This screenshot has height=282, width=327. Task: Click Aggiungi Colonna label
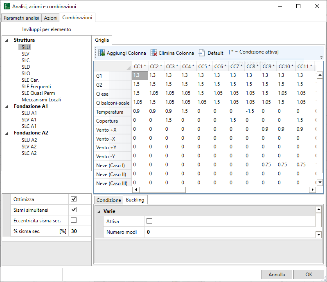[126, 53]
